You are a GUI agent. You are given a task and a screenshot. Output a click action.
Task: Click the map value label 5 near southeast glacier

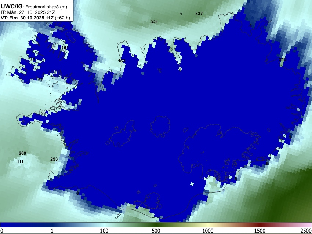[236, 179]
